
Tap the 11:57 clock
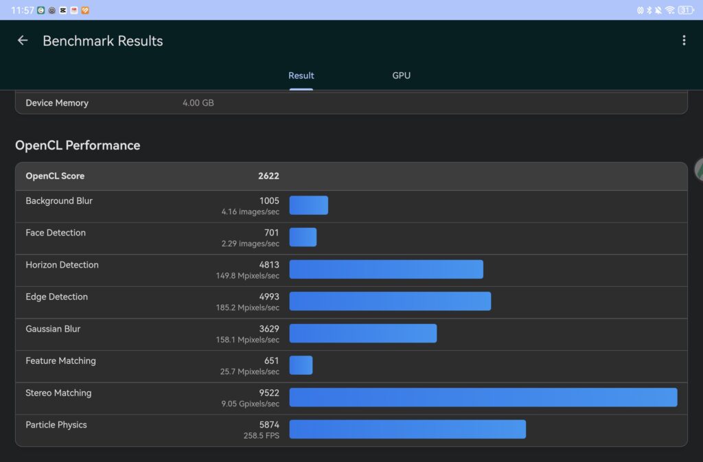click(x=22, y=10)
